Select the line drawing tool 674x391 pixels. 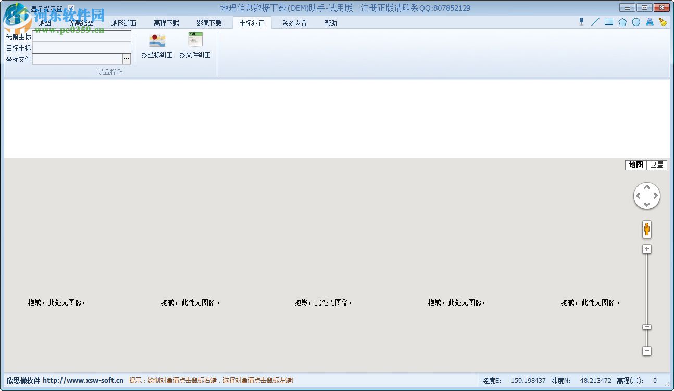coord(595,22)
